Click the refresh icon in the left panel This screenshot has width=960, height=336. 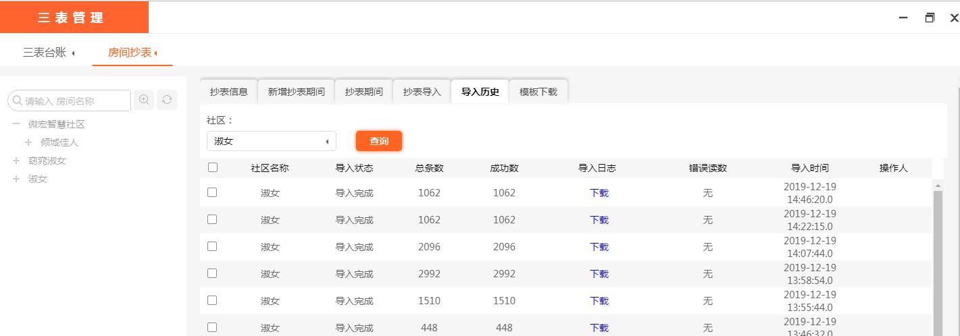pyautogui.click(x=167, y=100)
